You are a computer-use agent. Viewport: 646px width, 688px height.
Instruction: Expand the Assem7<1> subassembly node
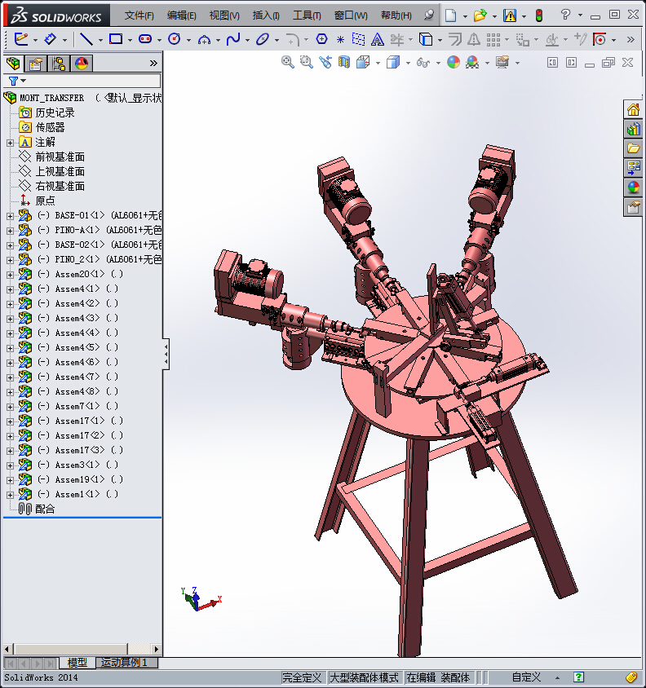[10, 407]
